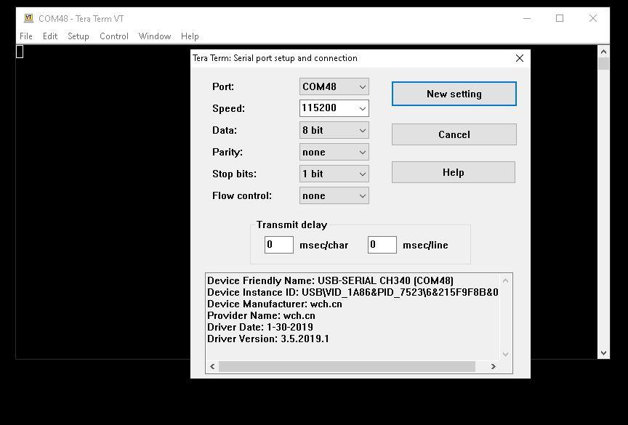The image size is (628, 425).
Task: Expand the Parity dropdown
Action: click(334, 152)
